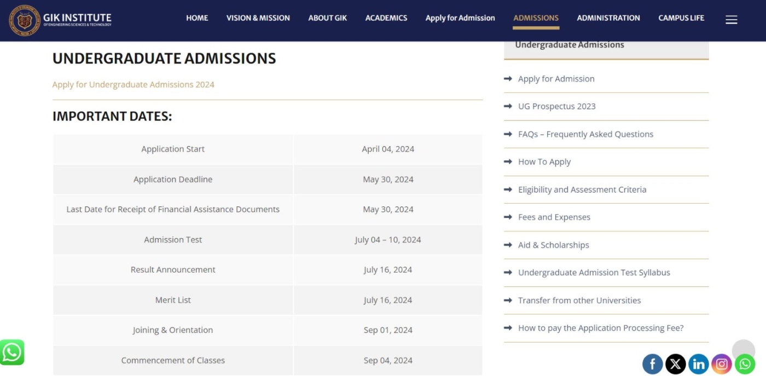This screenshot has width=766, height=376.
Task: Open Apply for Undergraduate Admissions 2024 link
Action: (x=133, y=84)
